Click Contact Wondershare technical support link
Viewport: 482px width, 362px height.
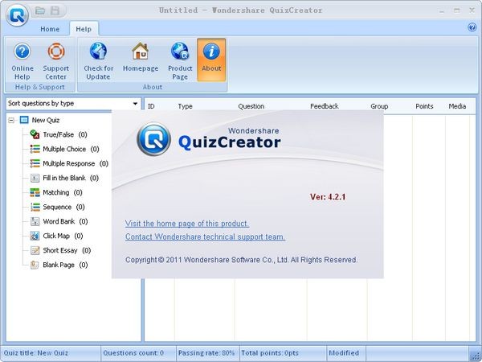pyautogui.click(x=205, y=237)
